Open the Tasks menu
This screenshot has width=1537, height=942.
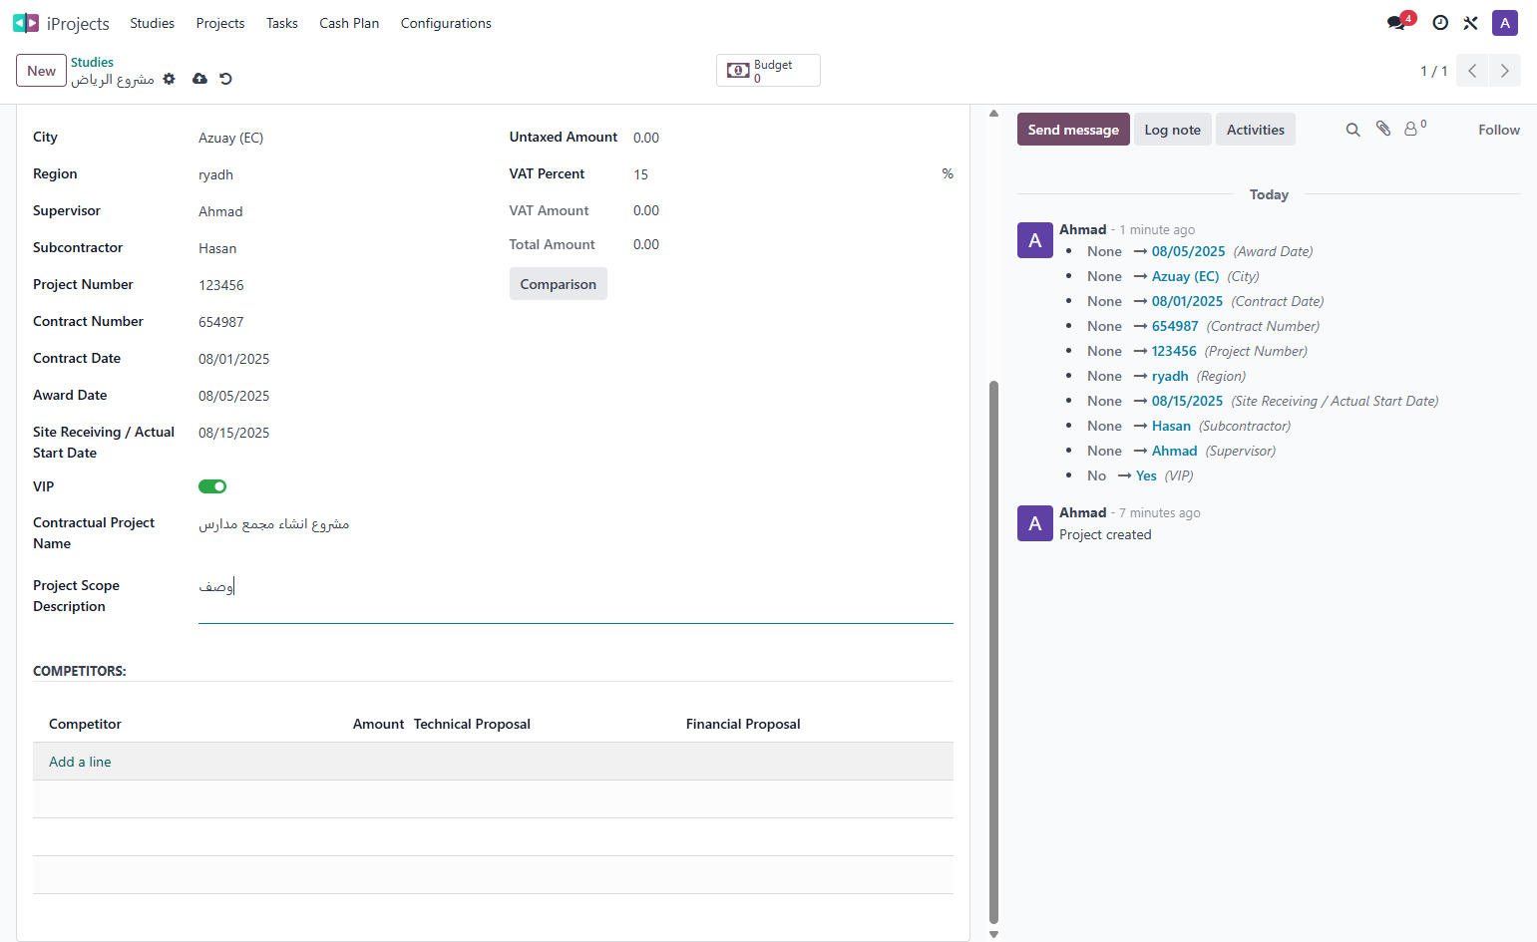[282, 23]
